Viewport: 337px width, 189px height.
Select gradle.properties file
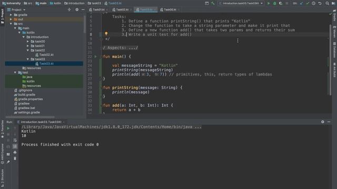28,99
